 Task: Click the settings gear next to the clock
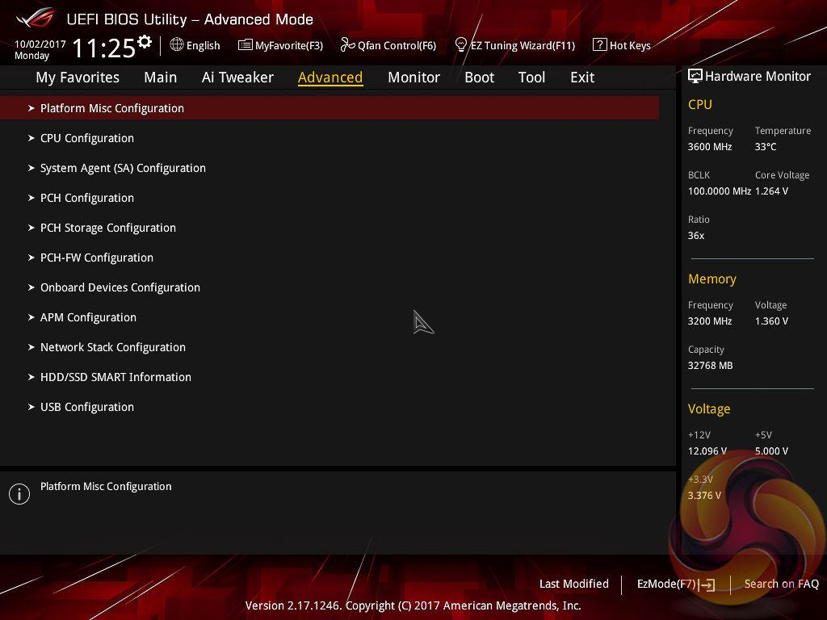click(145, 42)
